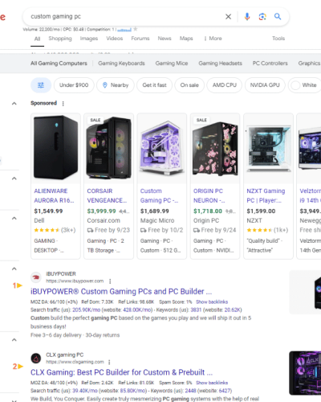The height and width of the screenshot is (402, 321).
Task: Select Gaming Headsets category
Action: 220,64
